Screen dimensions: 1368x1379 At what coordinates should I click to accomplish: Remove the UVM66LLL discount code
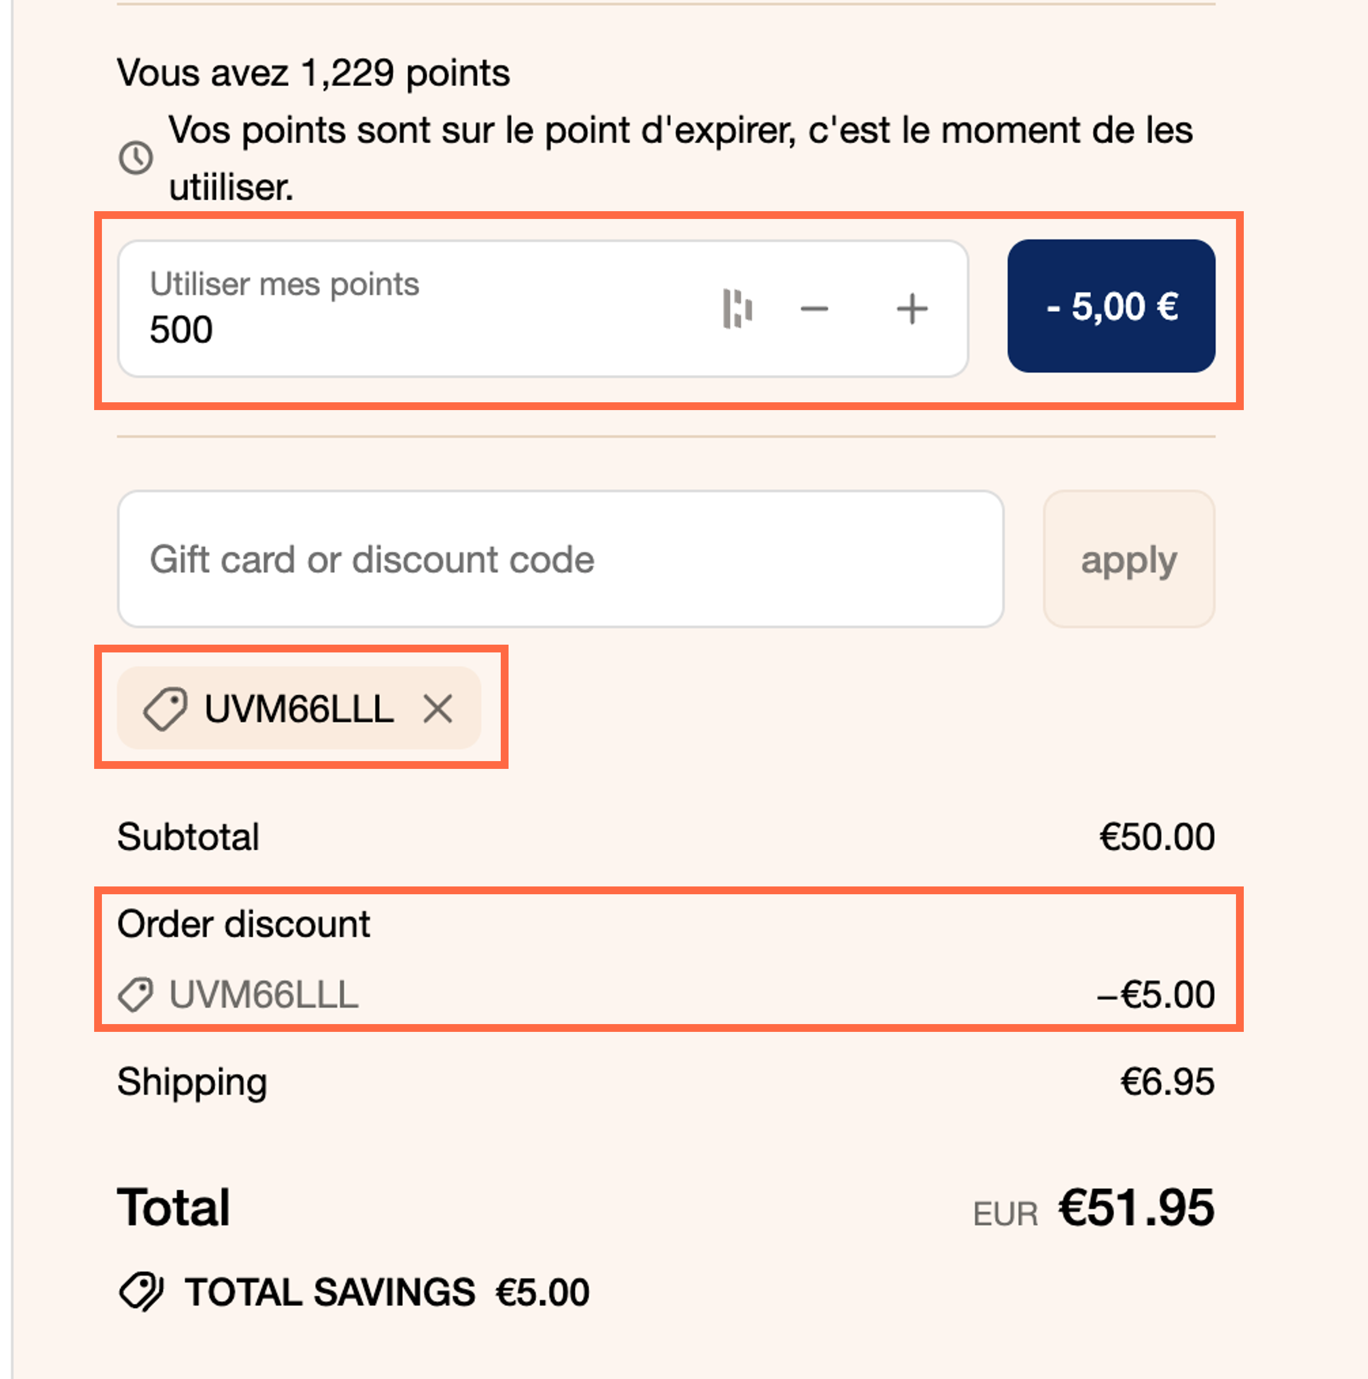437,709
